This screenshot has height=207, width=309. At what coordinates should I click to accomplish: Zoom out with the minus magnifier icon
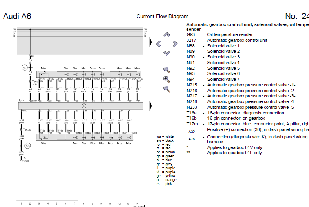[x=167, y=89]
